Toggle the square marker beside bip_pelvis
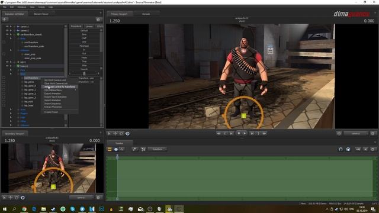The height and width of the screenshot is (213, 379). click(4, 82)
